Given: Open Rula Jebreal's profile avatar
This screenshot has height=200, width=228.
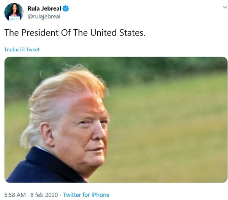Looking at the screenshot, I should tap(14, 12).
